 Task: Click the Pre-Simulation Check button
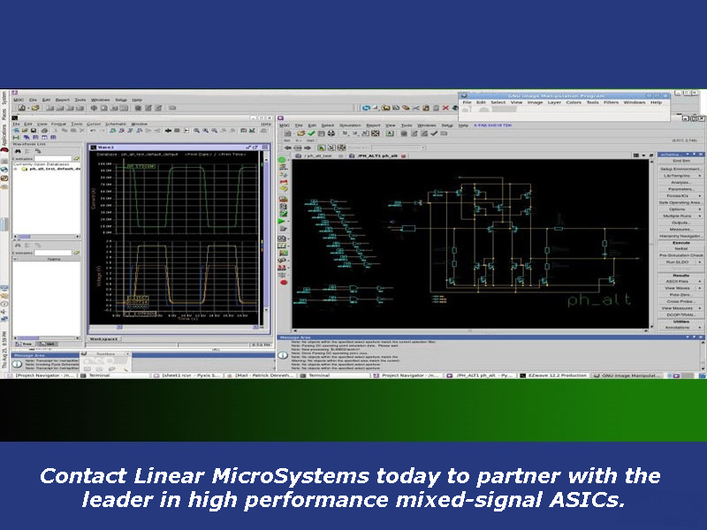(x=680, y=255)
